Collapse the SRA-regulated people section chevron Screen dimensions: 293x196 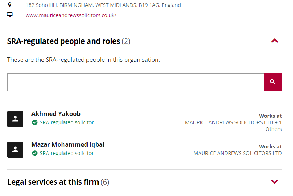click(x=275, y=41)
